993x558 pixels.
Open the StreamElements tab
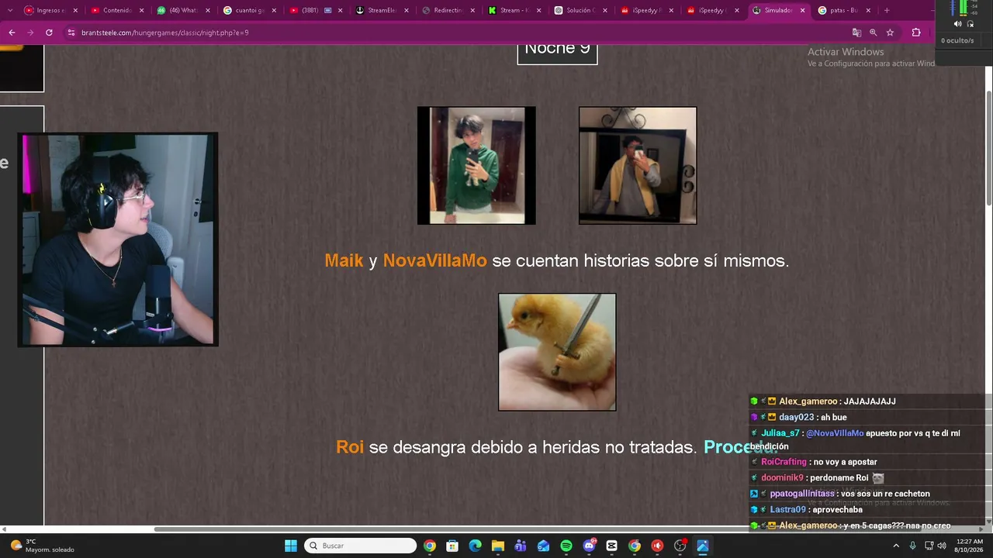tap(382, 10)
